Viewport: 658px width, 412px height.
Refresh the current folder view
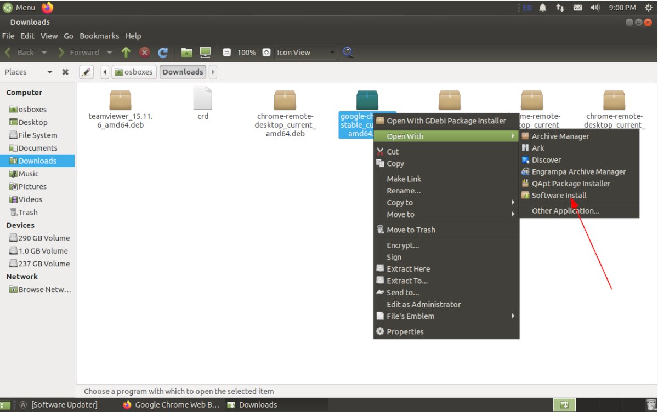[x=163, y=52]
